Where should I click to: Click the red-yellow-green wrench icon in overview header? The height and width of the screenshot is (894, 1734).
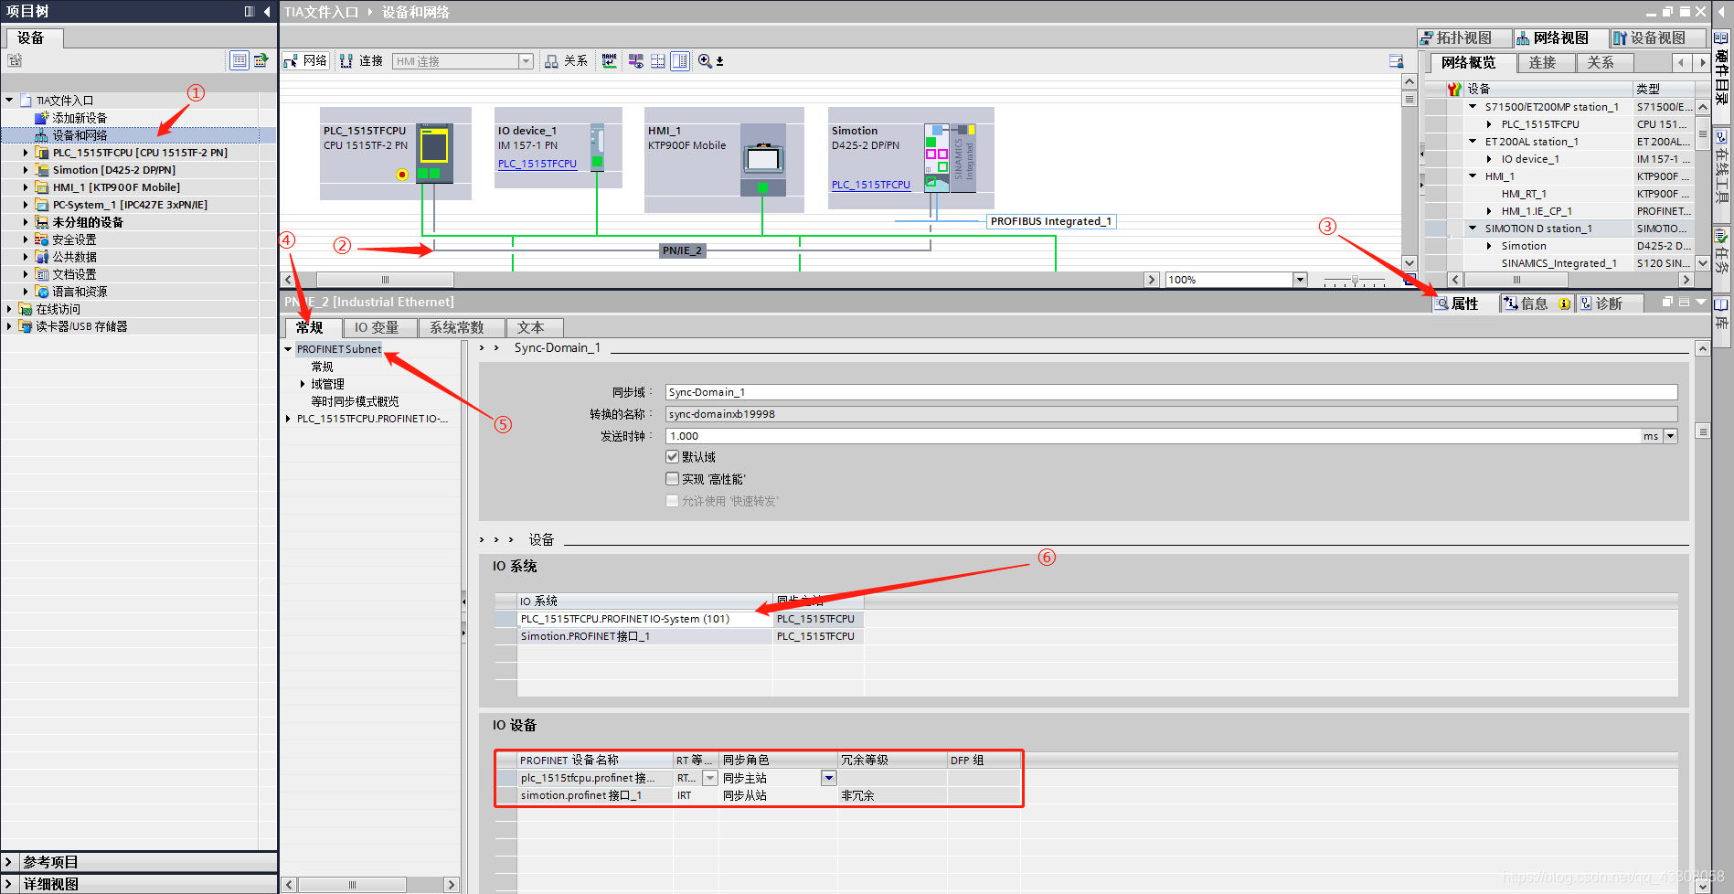point(1454,89)
